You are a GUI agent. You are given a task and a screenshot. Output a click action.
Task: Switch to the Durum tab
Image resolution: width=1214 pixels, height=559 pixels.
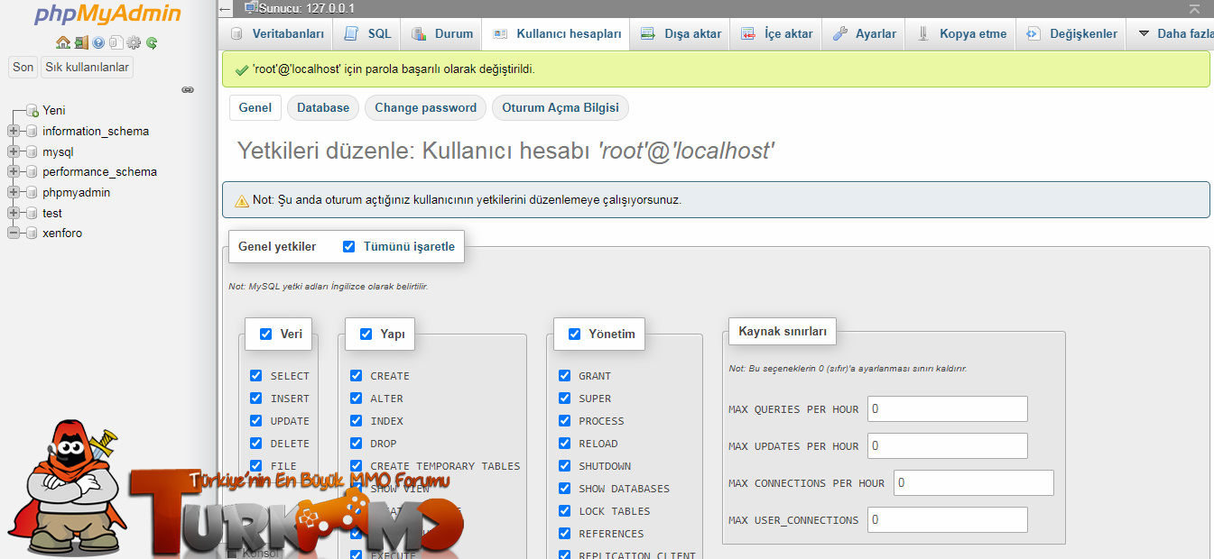coord(442,33)
